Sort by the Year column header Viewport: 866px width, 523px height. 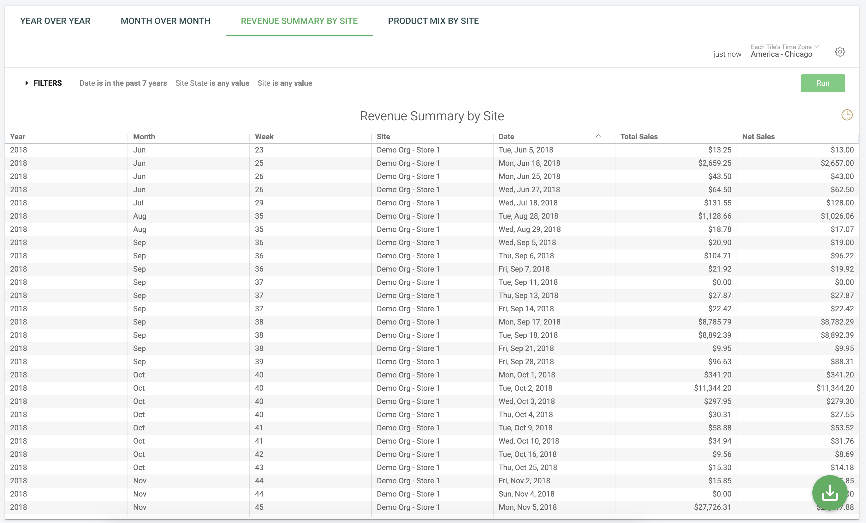coord(18,136)
